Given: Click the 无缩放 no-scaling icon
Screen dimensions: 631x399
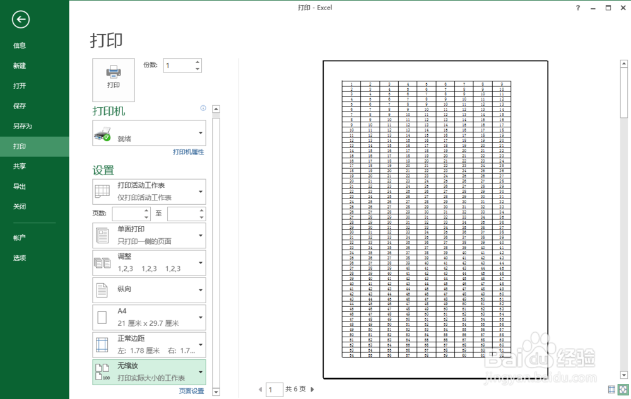Looking at the screenshot, I should click(x=103, y=372).
